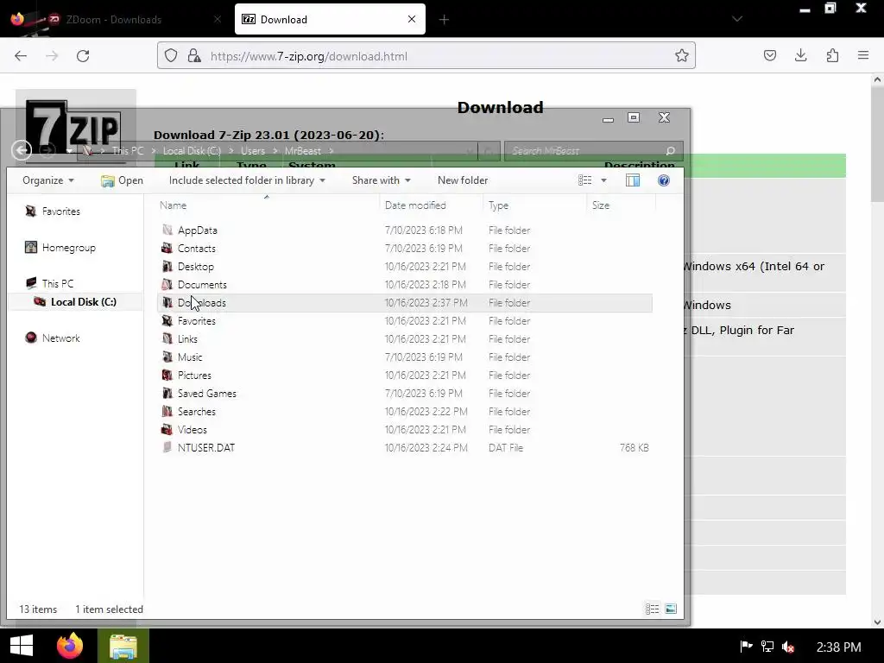
Task: Select the Searches folder icon
Action: pyautogui.click(x=167, y=411)
